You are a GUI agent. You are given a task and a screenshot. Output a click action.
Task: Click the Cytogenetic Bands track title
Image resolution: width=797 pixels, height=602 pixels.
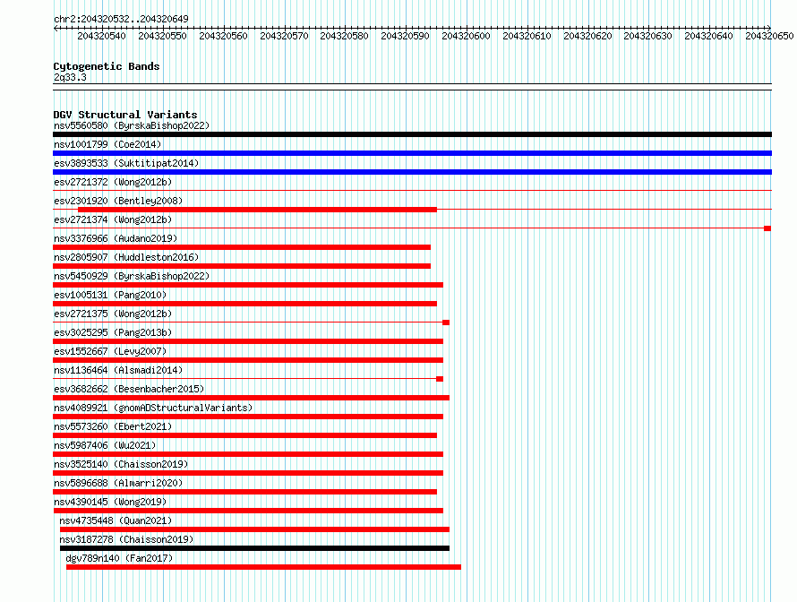[x=107, y=66]
